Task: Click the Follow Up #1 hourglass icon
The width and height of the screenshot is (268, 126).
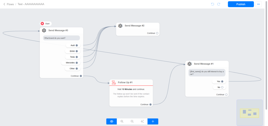Action: (x=114, y=83)
